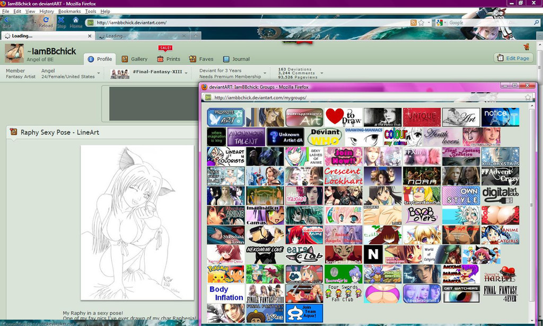The image size is (543, 326).
Task: Click the ~IamBBchick username heading
Action: (51, 51)
